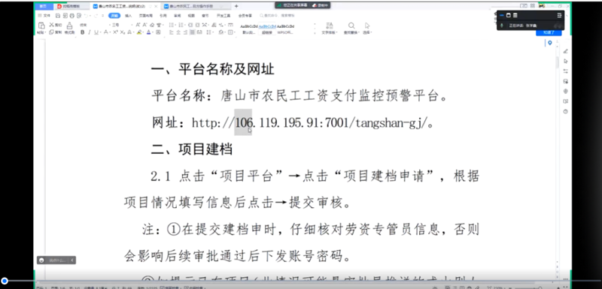
Task: Open a new document tab (+)
Action: [236, 6]
